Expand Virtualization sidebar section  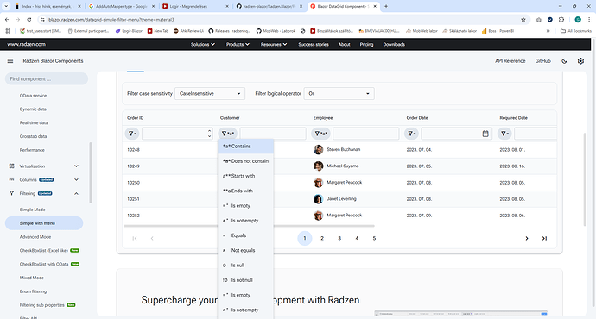pos(76,166)
